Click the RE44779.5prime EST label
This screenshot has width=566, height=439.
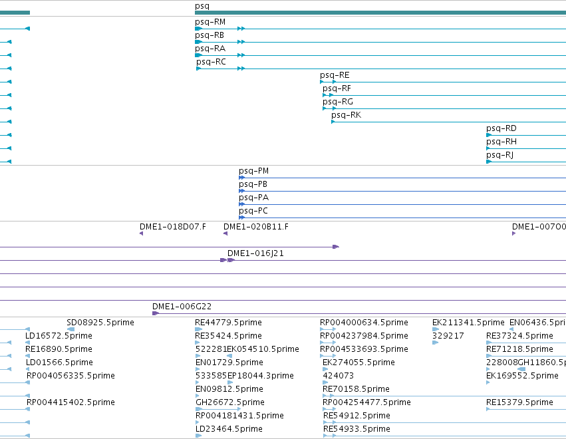coord(229,323)
